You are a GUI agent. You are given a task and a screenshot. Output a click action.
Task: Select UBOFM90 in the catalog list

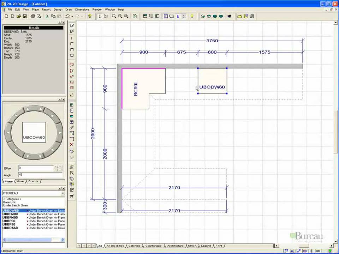point(34,218)
